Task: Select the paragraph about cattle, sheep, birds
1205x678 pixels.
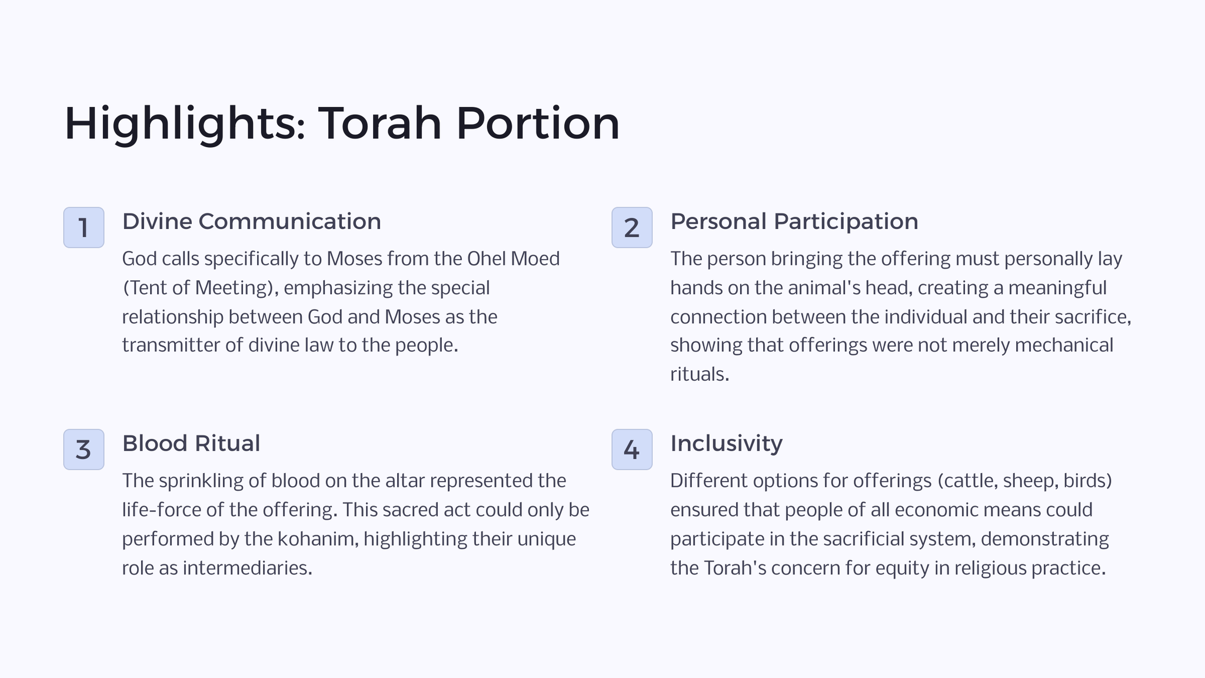Action: tap(891, 524)
